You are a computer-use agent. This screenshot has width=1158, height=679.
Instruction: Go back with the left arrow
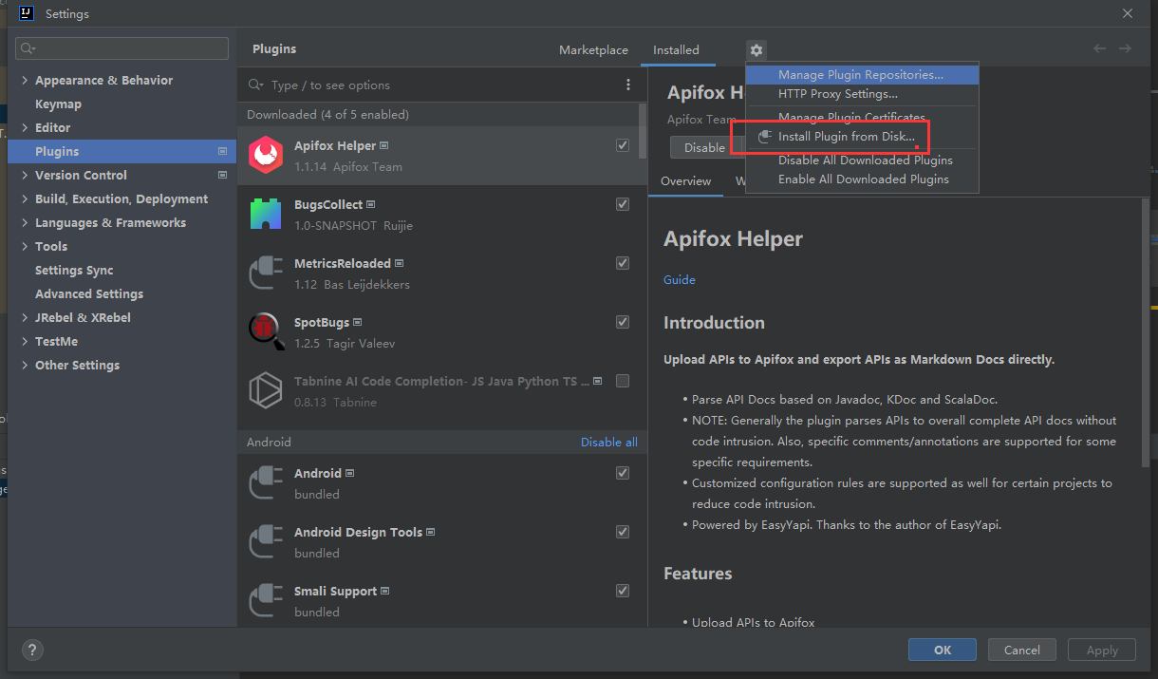click(x=1099, y=48)
